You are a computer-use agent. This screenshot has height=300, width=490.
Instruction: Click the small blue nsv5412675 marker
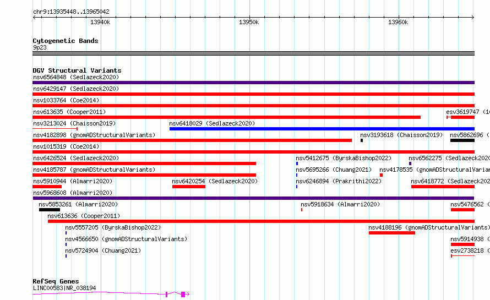[x=297, y=163]
